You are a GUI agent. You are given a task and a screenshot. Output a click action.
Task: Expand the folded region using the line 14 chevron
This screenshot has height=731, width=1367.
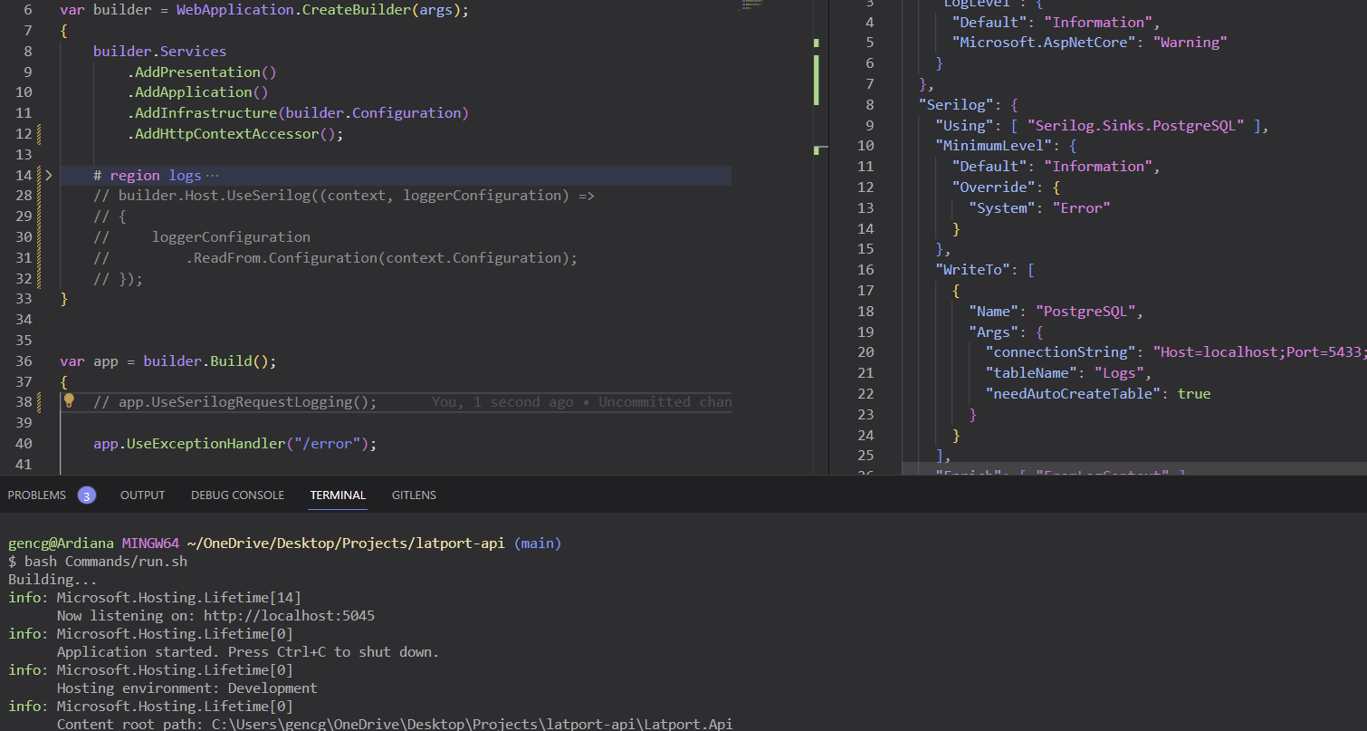pyautogui.click(x=50, y=175)
